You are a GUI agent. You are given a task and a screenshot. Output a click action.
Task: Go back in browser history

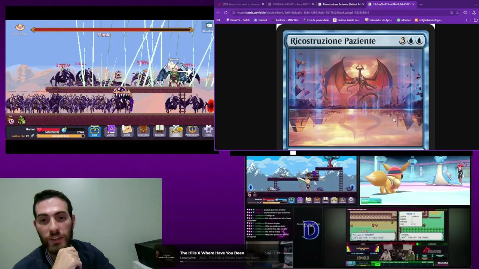[x=219, y=12]
